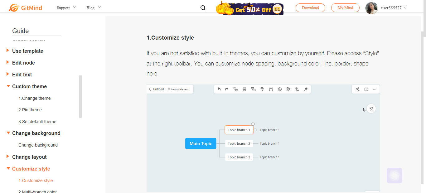Expand the Edit text section triangle
The image size is (426, 193).
pyautogui.click(x=8, y=74)
